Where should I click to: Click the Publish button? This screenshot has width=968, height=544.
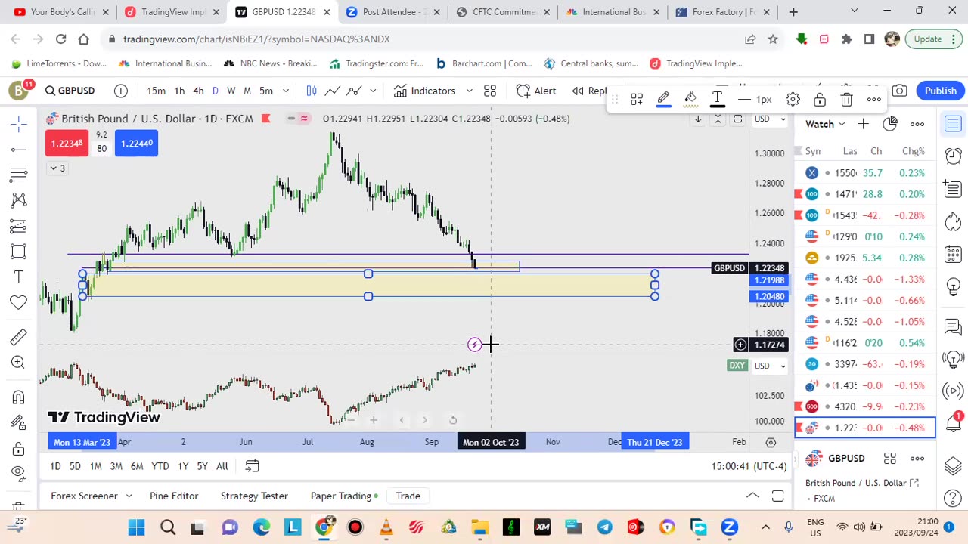click(x=941, y=91)
